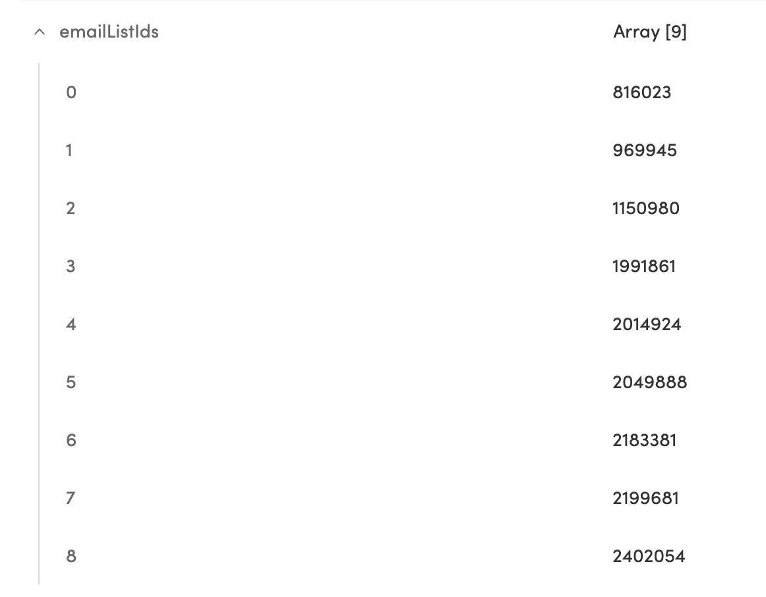Toggle the emailListIds disclosure arrow

(39, 31)
